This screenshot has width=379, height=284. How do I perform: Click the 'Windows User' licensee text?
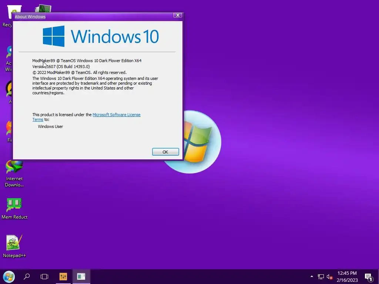[50, 126]
